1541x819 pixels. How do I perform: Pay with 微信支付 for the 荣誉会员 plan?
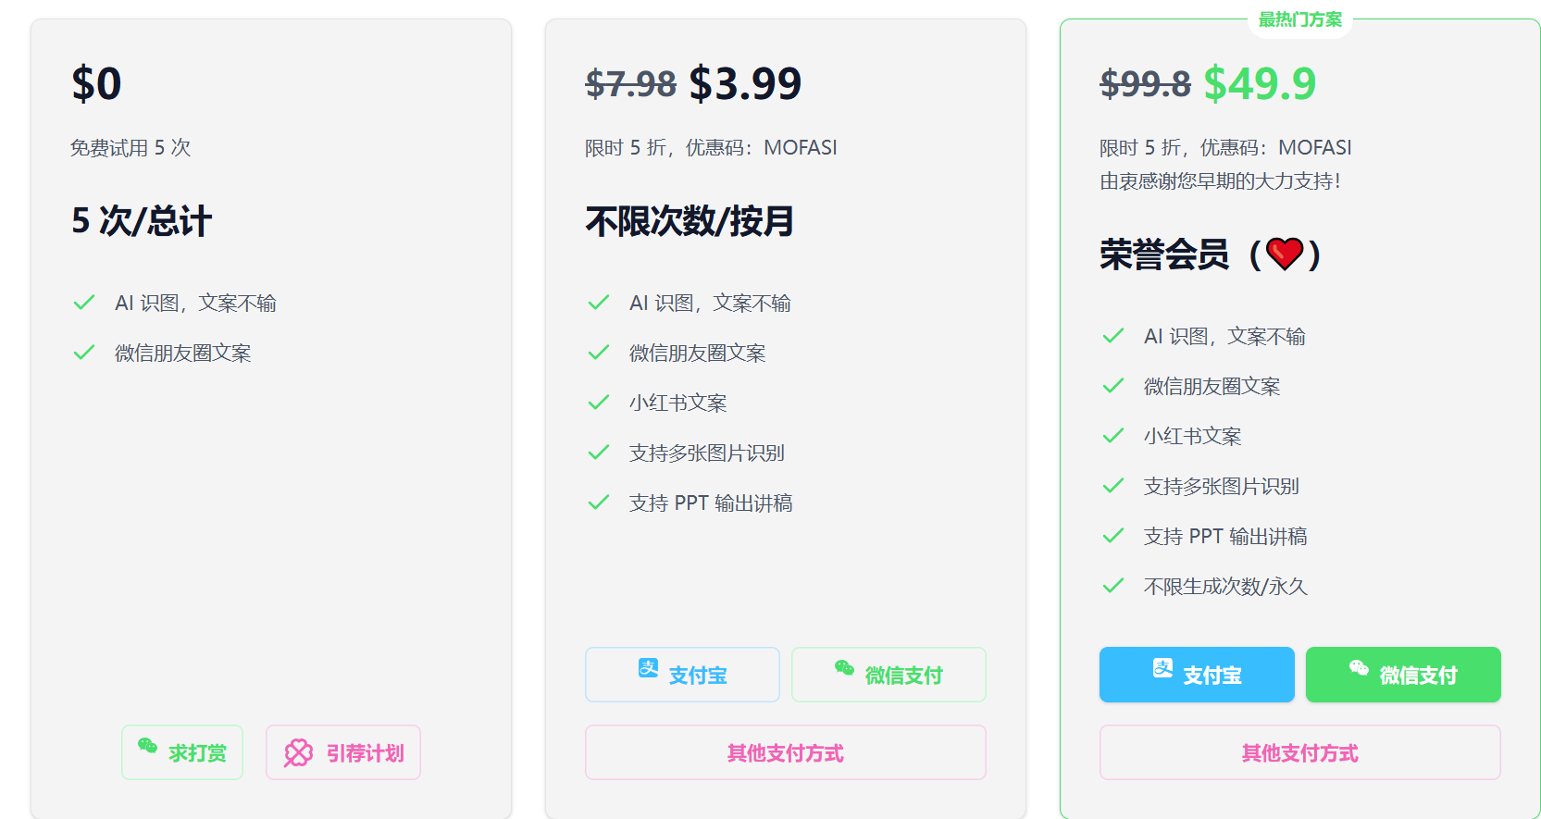tap(1403, 675)
